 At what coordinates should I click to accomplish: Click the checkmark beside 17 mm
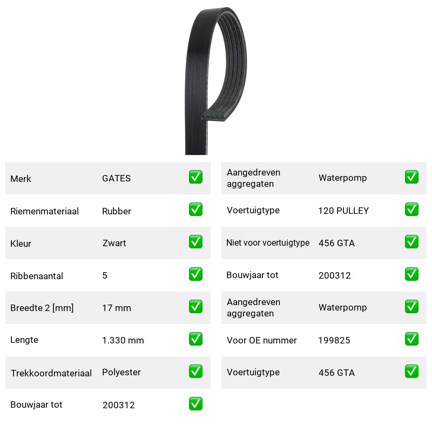pos(195,307)
